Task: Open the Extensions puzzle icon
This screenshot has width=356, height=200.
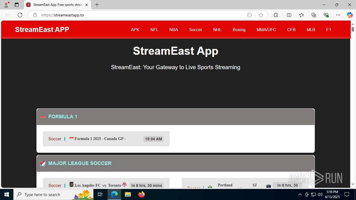Action: (x=276, y=15)
